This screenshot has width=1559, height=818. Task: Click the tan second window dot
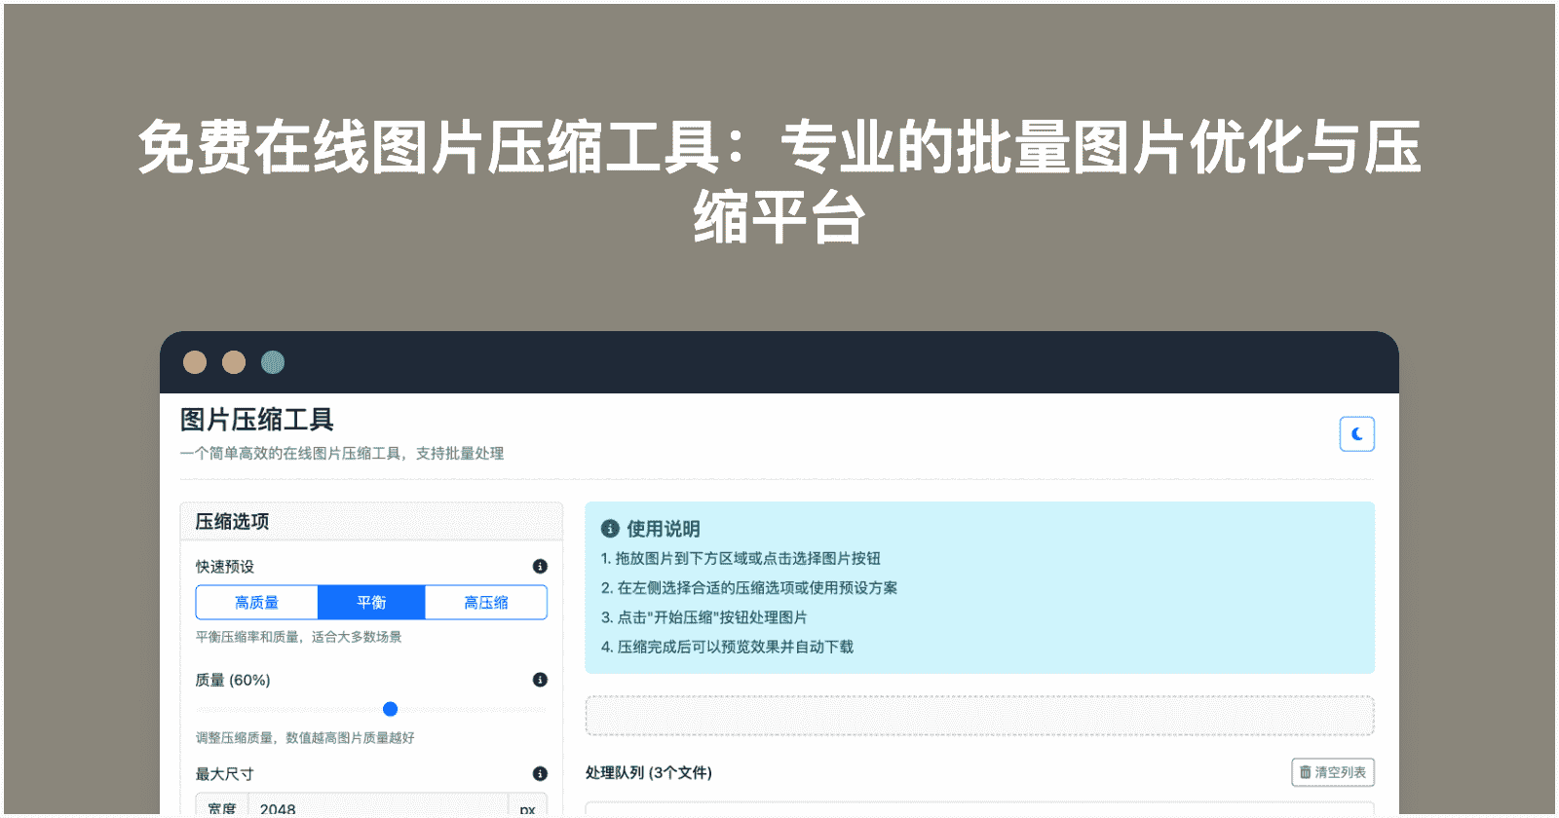[234, 362]
